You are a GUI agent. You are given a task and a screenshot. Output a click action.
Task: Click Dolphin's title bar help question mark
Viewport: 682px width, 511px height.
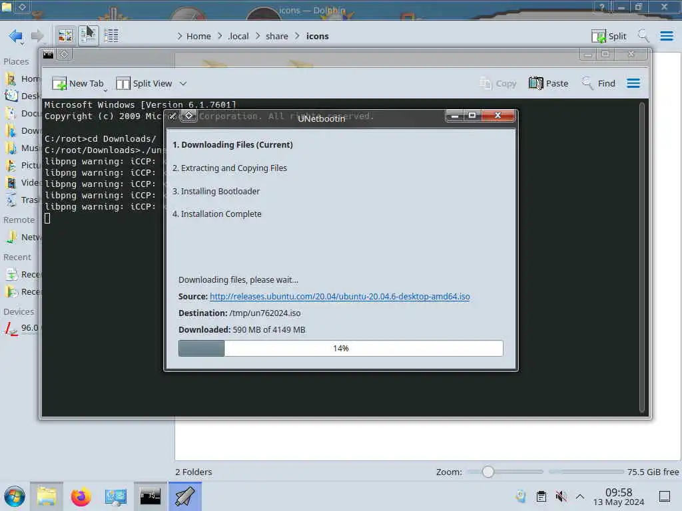[601, 7]
